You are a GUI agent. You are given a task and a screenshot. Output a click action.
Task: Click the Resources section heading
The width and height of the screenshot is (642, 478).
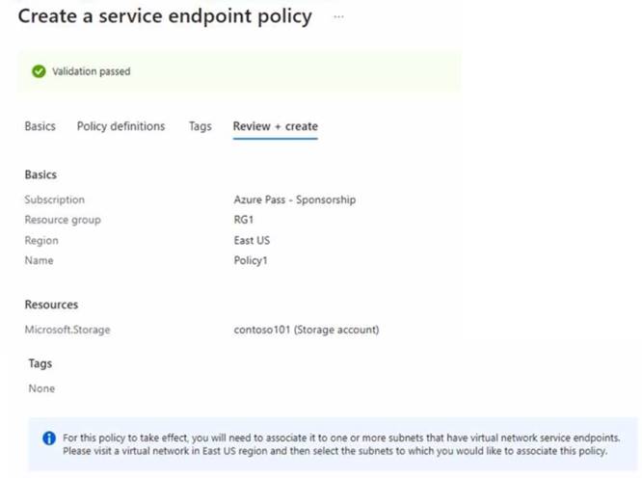click(x=51, y=305)
